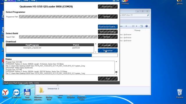The height and width of the screenshot is (104, 186).
Task: Open the Explorer view options dropdown arrow
Action: point(136,26)
